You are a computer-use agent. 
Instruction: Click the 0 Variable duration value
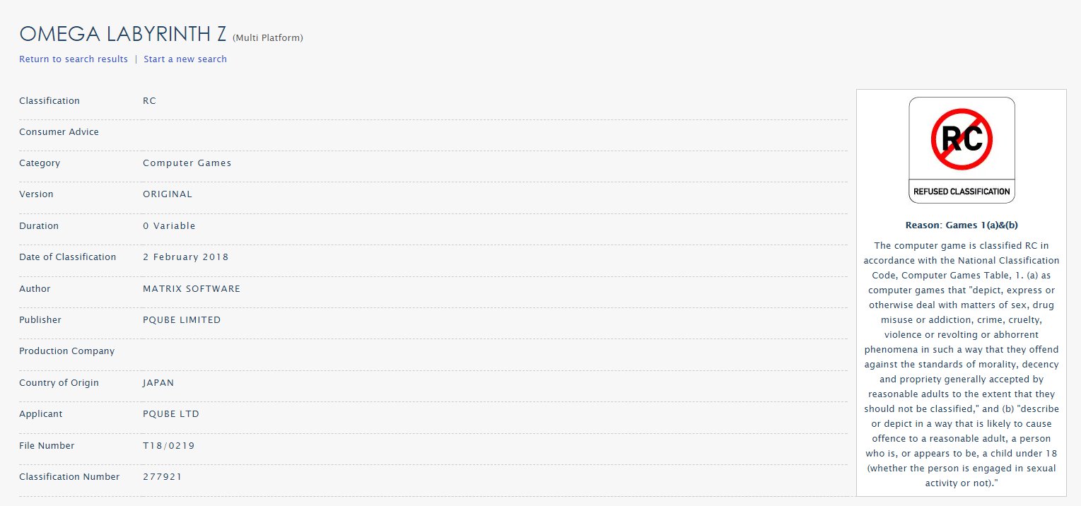(x=169, y=226)
